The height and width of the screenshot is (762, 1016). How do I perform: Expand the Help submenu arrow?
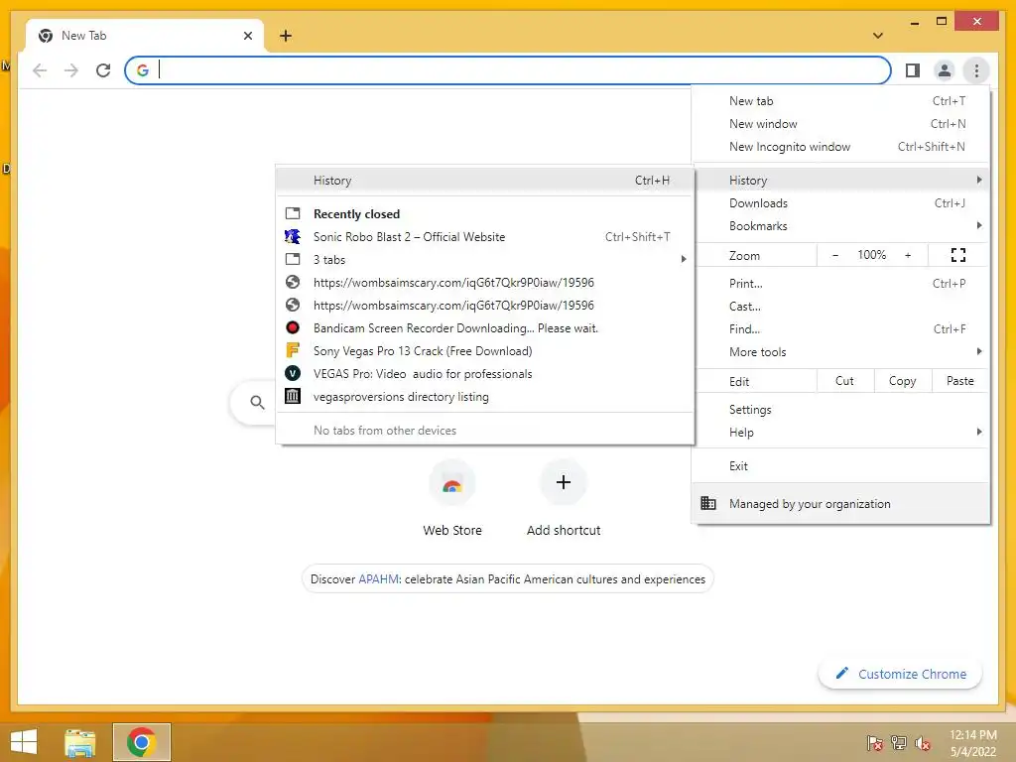(979, 432)
